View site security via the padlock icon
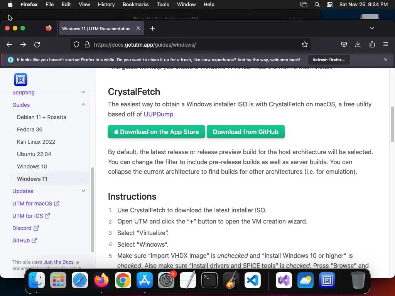The image size is (395, 296). [x=87, y=45]
